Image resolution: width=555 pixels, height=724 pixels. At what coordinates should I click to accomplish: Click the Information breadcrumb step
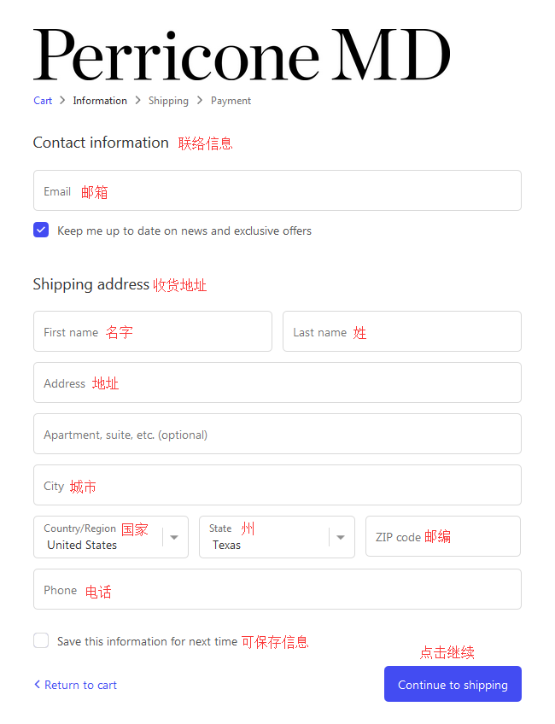pos(100,101)
